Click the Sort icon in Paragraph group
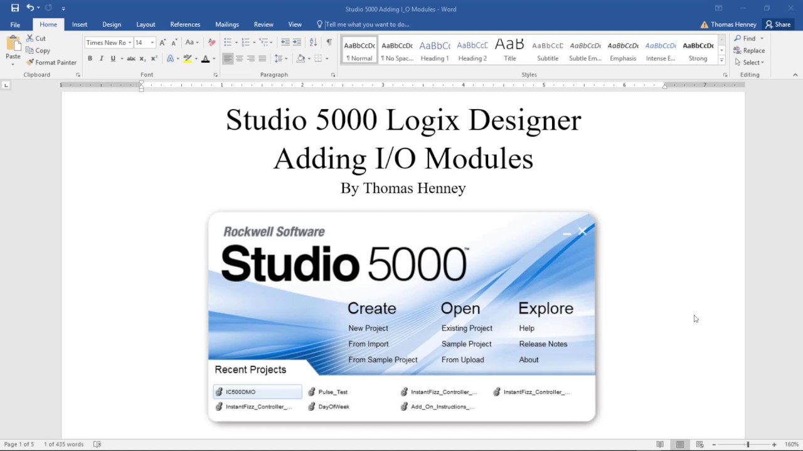Image resolution: width=803 pixels, height=451 pixels. pyautogui.click(x=313, y=43)
